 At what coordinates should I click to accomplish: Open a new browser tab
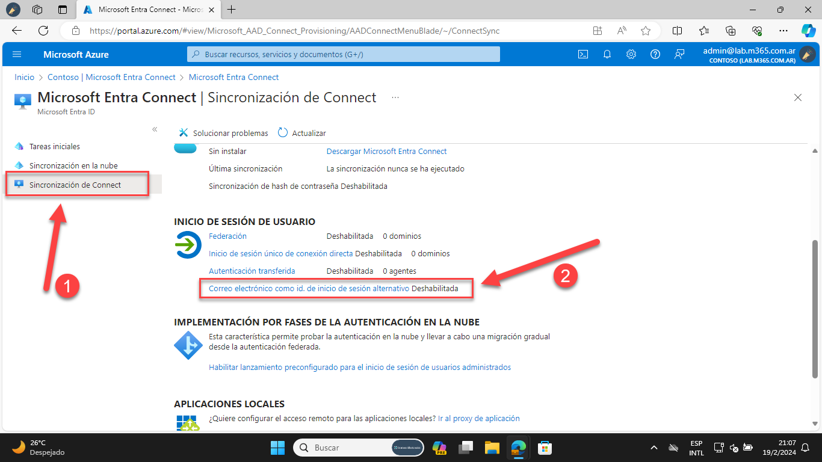232,10
